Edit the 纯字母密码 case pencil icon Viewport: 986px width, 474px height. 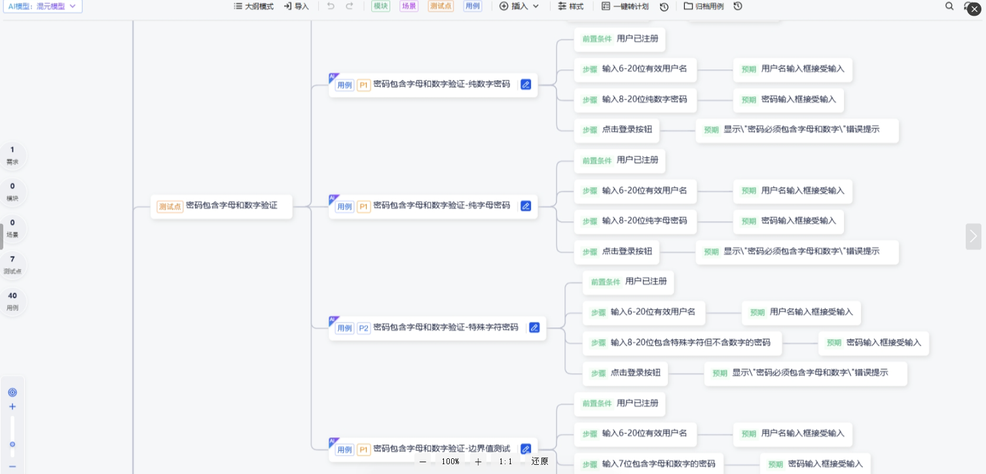coord(526,206)
